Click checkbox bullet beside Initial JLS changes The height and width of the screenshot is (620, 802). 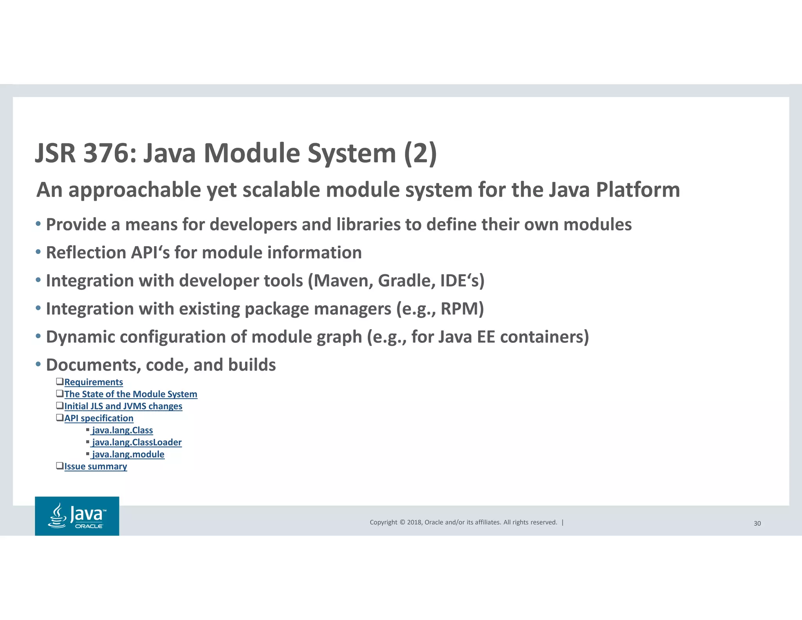60,406
